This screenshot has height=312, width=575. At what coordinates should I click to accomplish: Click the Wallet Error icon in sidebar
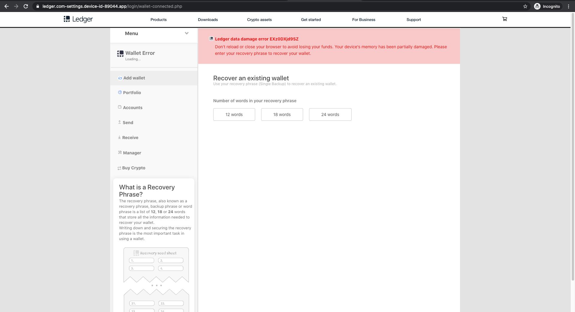click(x=120, y=54)
